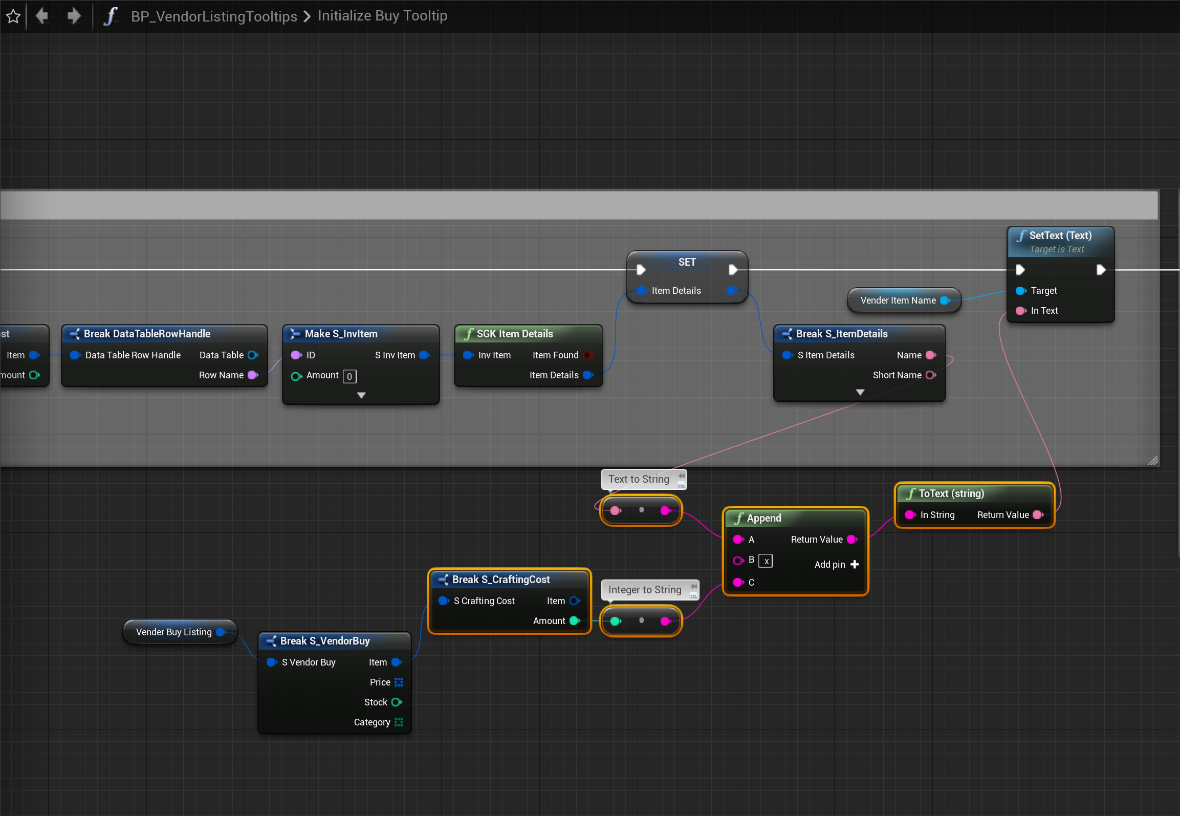Click Amount value field in Make S_InvItem
The height and width of the screenshot is (816, 1180).
(349, 376)
